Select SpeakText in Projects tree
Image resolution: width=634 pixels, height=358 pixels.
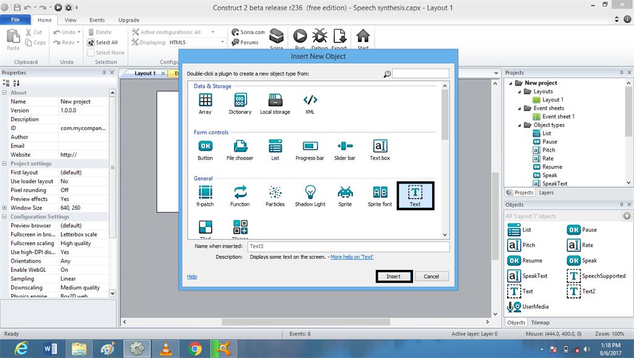(x=550, y=184)
